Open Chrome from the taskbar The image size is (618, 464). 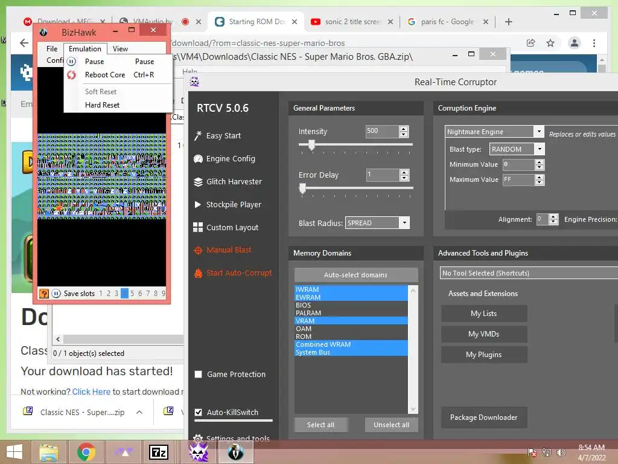click(x=86, y=452)
